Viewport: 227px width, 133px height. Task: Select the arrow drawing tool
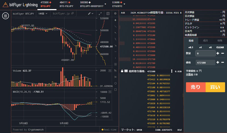click(115, 45)
